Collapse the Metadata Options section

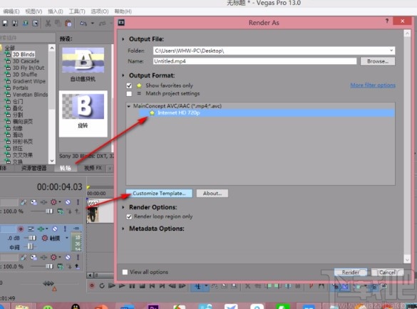[x=123, y=229]
